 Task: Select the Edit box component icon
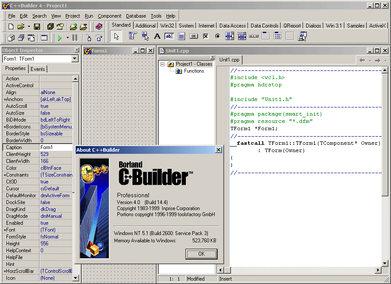click(x=169, y=36)
